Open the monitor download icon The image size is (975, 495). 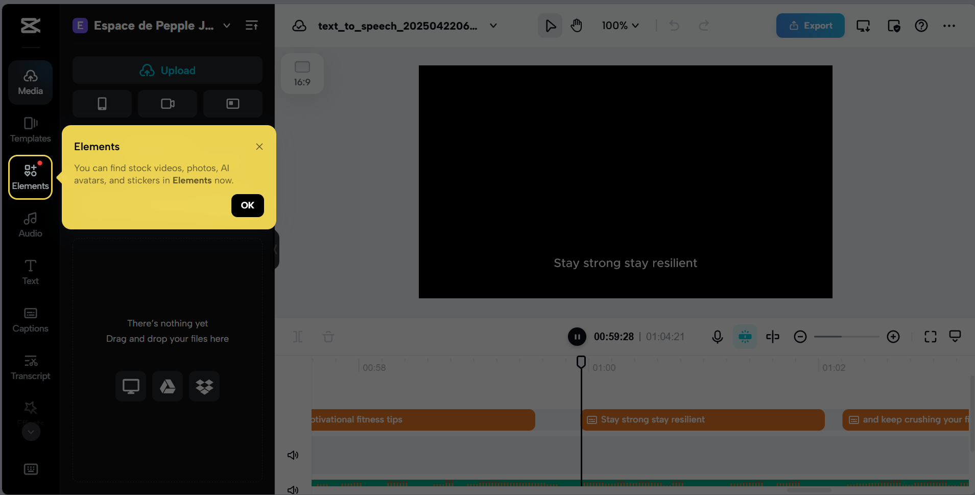coord(863,26)
